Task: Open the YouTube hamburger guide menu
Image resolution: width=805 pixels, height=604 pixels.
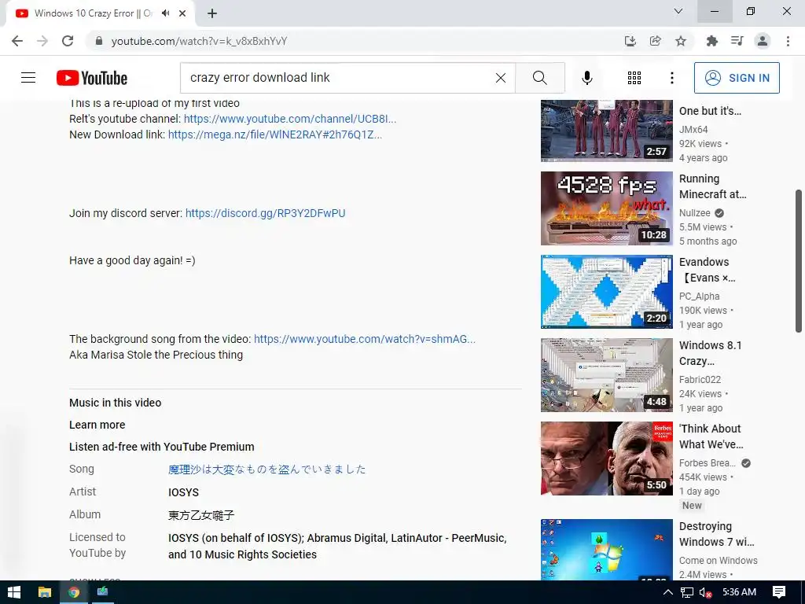Action: click(x=28, y=78)
